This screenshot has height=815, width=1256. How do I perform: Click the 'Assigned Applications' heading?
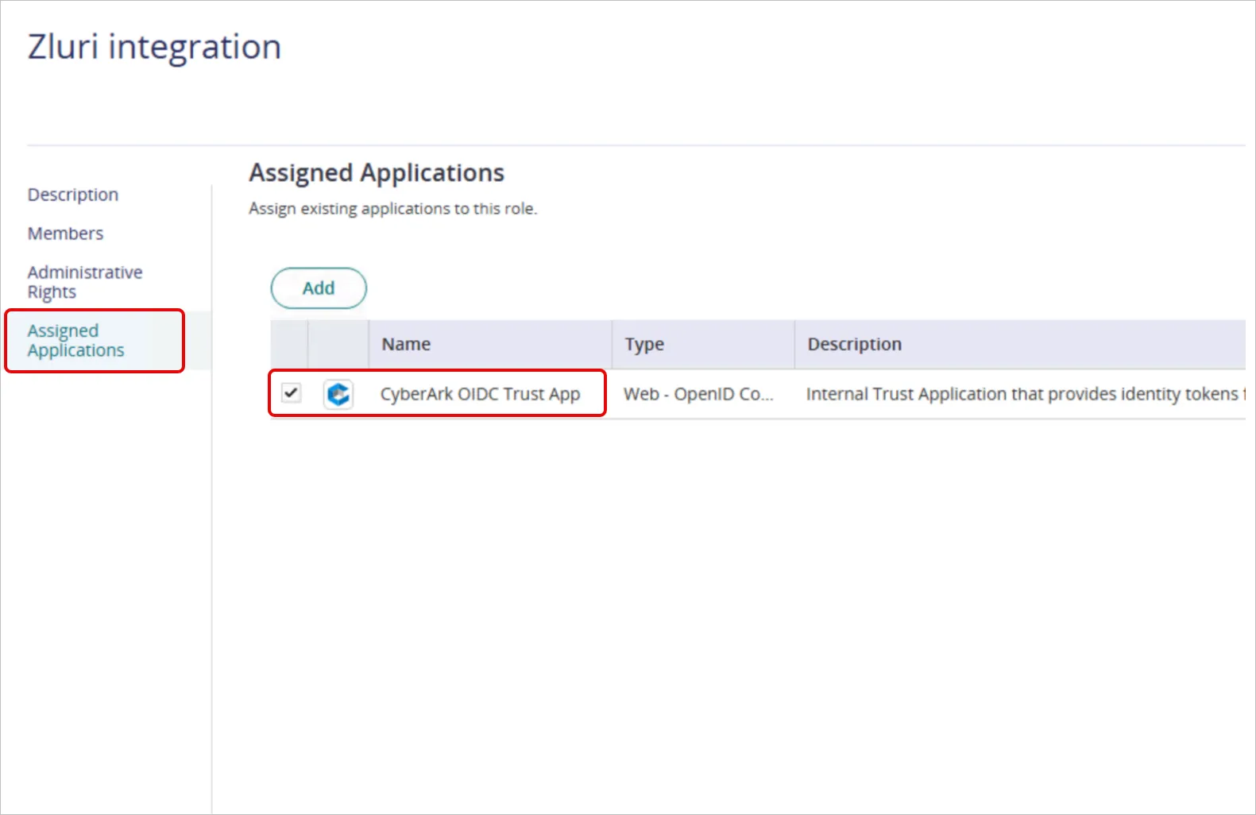[x=377, y=173]
